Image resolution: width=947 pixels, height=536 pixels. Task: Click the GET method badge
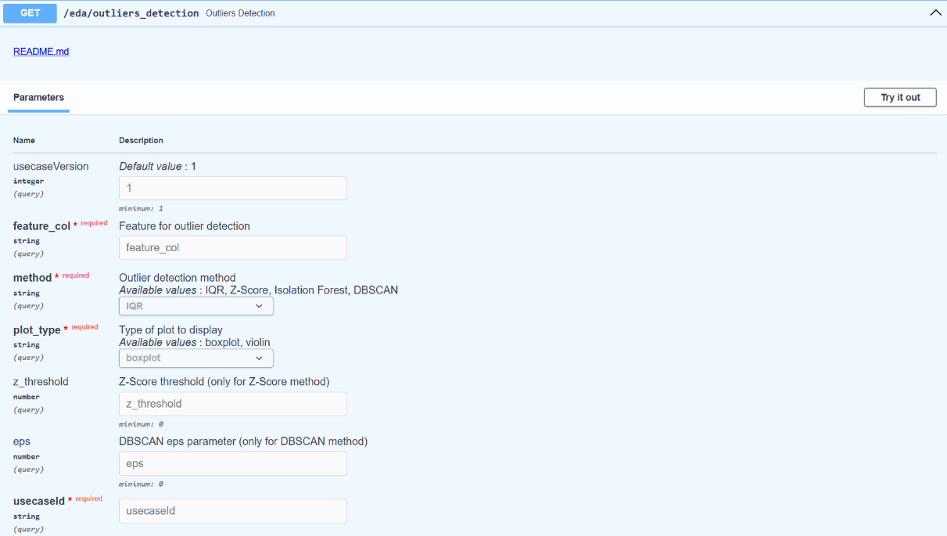point(30,13)
